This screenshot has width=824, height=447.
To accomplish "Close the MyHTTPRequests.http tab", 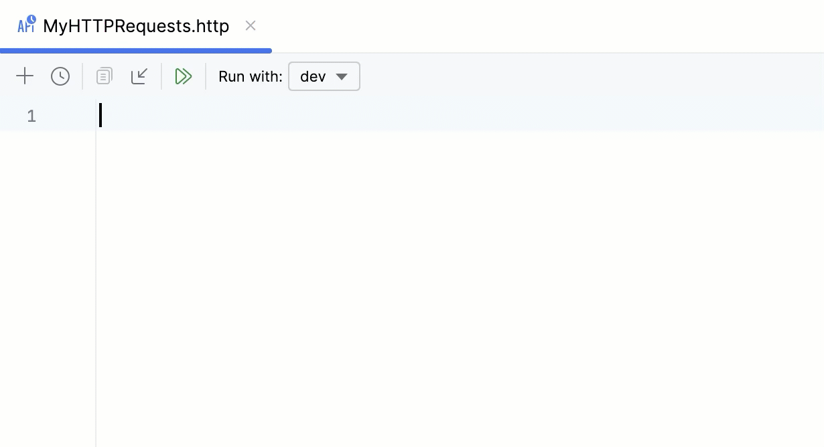I will [251, 25].
